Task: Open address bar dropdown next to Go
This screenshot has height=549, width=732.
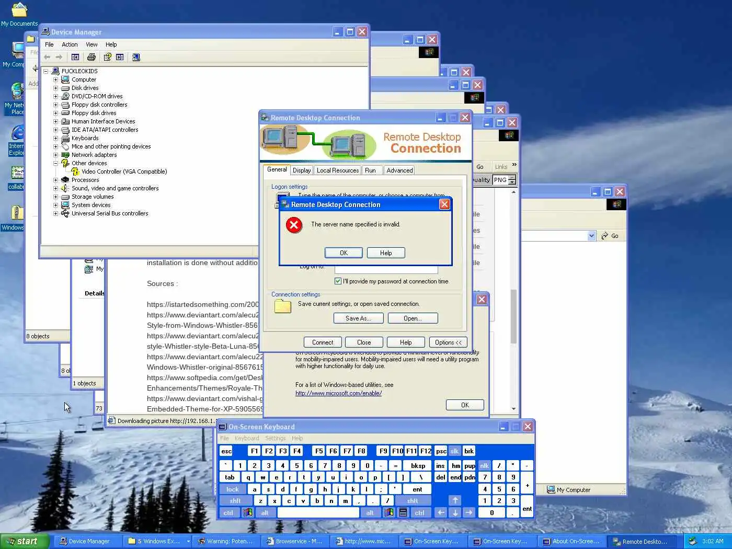Action: (591, 236)
